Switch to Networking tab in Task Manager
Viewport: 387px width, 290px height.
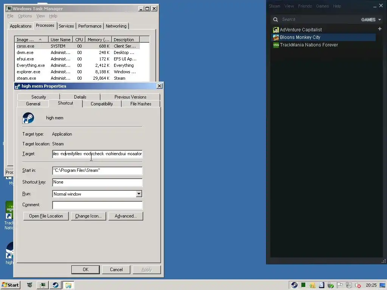[116, 26]
